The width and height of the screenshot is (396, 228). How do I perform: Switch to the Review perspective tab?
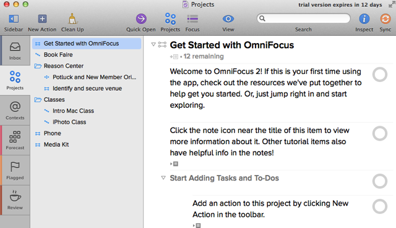(x=15, y=200)
